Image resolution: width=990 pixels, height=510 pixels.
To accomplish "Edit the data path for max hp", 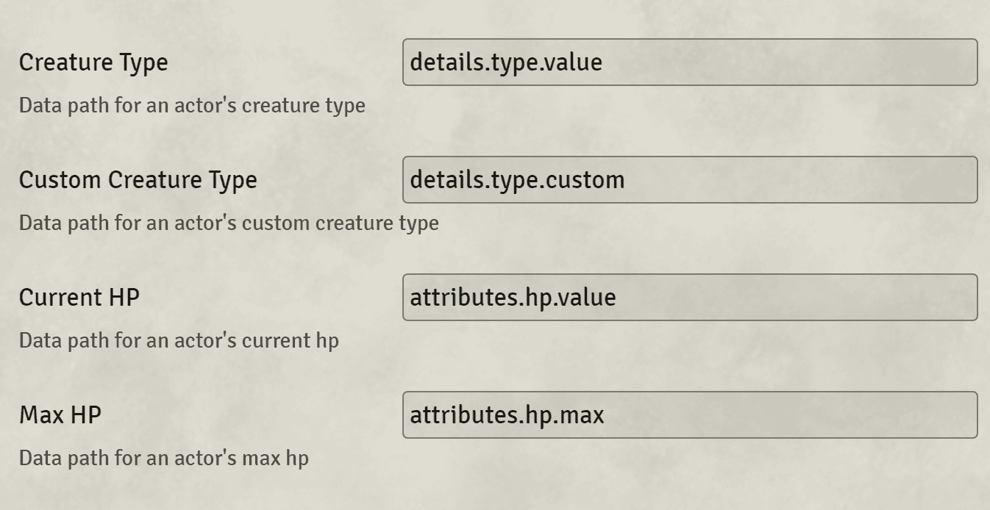I will pyautogui.click(x=689, y=414).
